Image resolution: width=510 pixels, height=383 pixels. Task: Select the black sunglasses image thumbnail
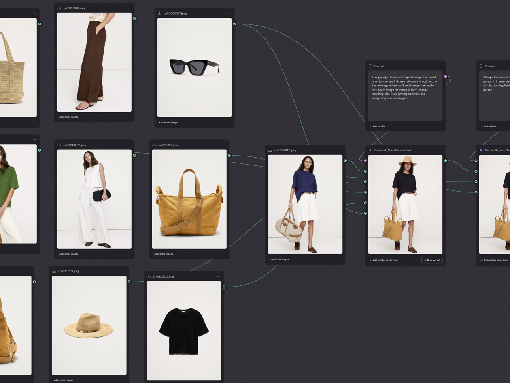[x=195, y=68]
